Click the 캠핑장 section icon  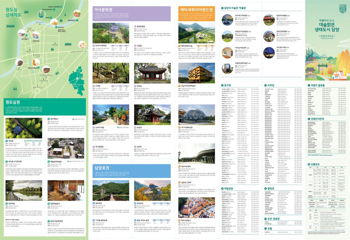pos(266,188)
